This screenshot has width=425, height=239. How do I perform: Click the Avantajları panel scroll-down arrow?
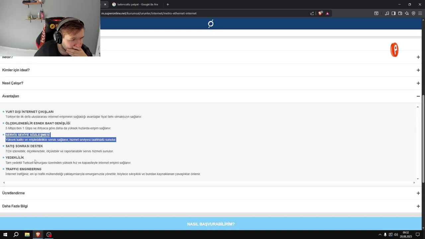[418, 179]
